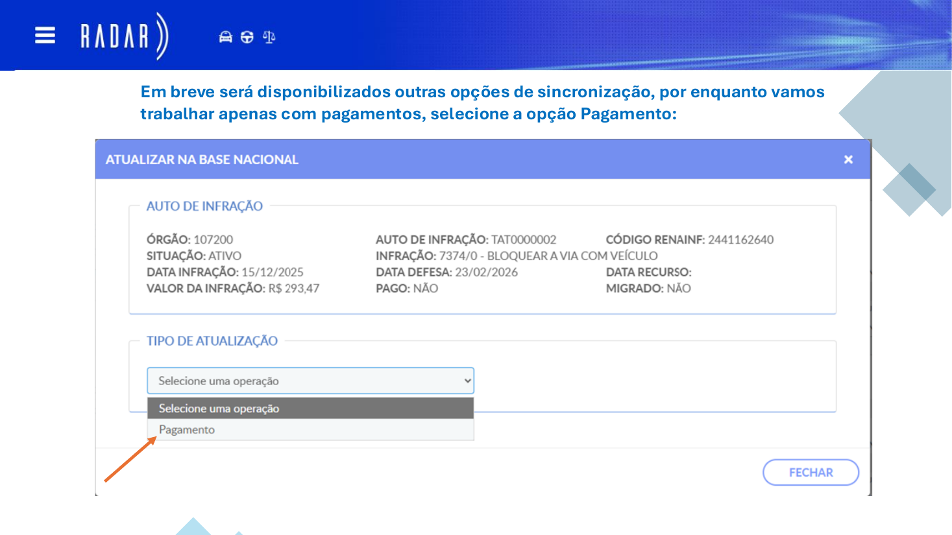Viewport: 952px width, 535px height.
Task: Click the AUTO DE INFRAÇÃO section heading
Action: pyautogui.click(x=204, y=206)
